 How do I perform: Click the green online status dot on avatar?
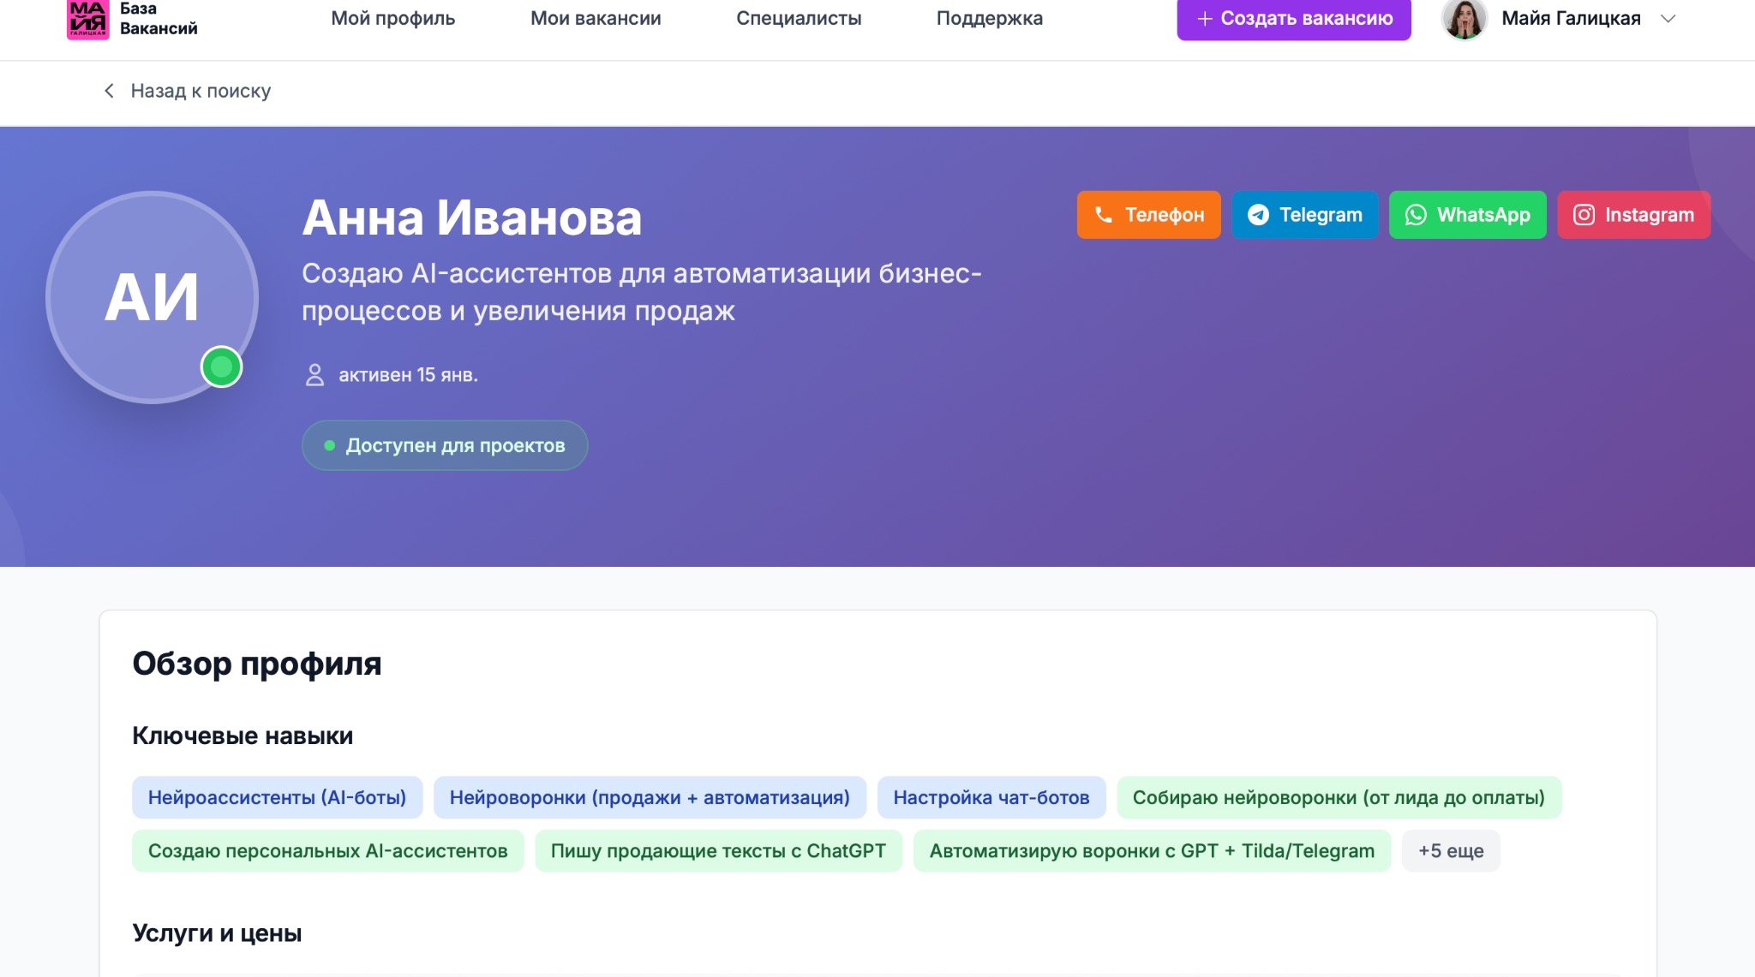click(x=223, y=368)
